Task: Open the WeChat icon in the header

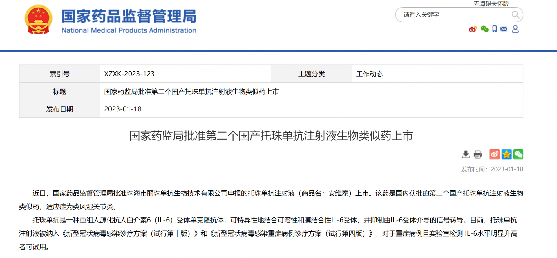Action: (484, 29)
